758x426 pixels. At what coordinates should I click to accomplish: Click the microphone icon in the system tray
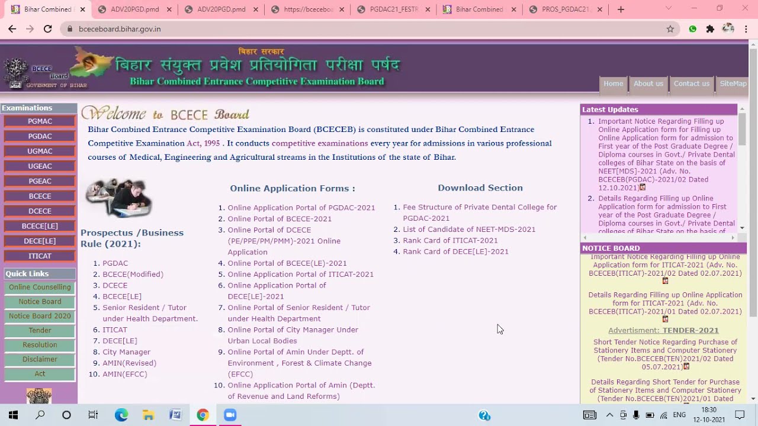(636, 415)
